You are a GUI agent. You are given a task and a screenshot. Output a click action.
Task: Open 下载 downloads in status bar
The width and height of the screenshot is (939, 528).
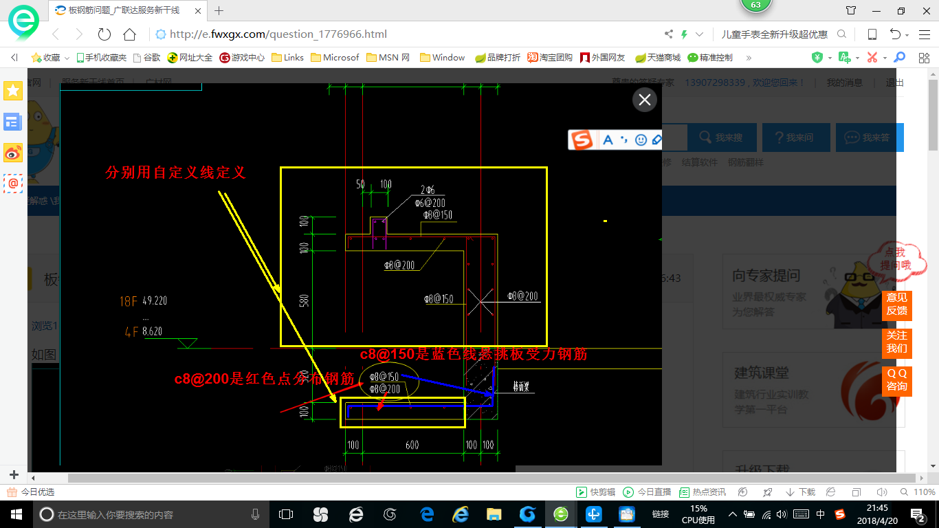tap(799, 492)
